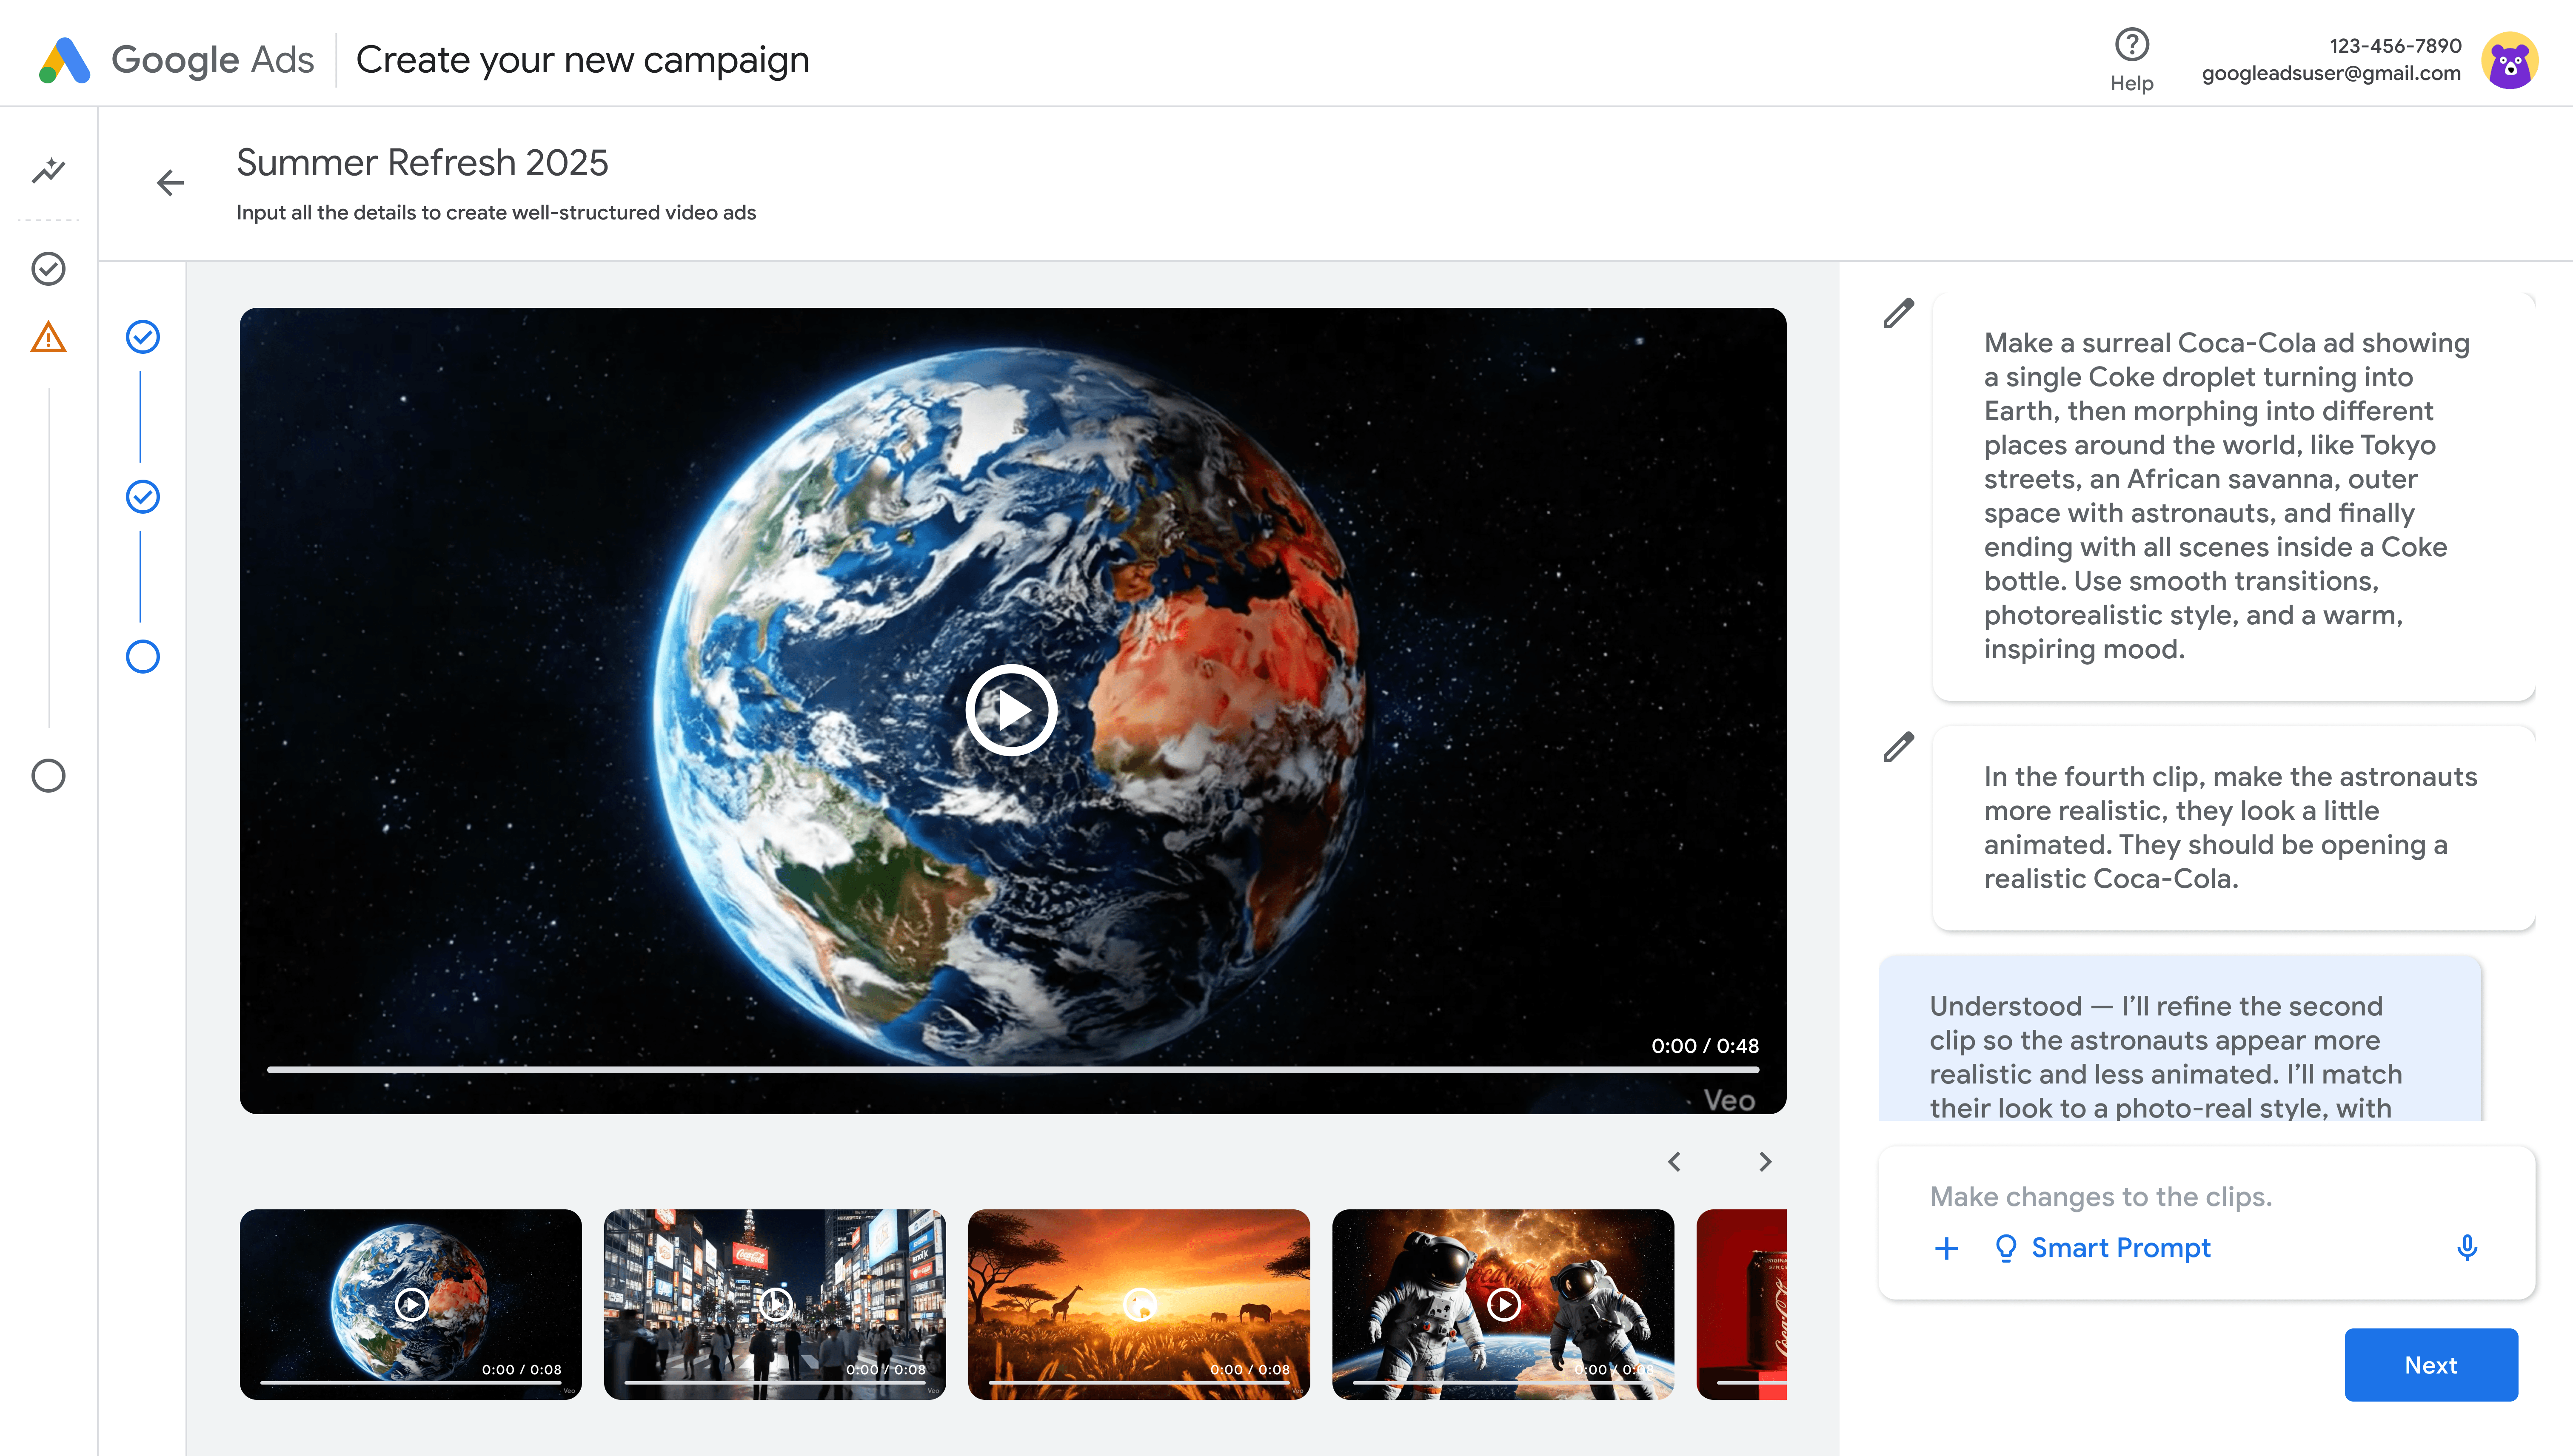Click the gray checkmark step in the left sidebar
The width and height of the screenshot is (2573, 1456).
click(48, 269)
